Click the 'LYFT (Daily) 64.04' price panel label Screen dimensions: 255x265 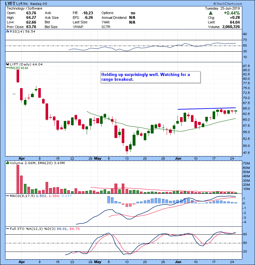tap(26, 64)
